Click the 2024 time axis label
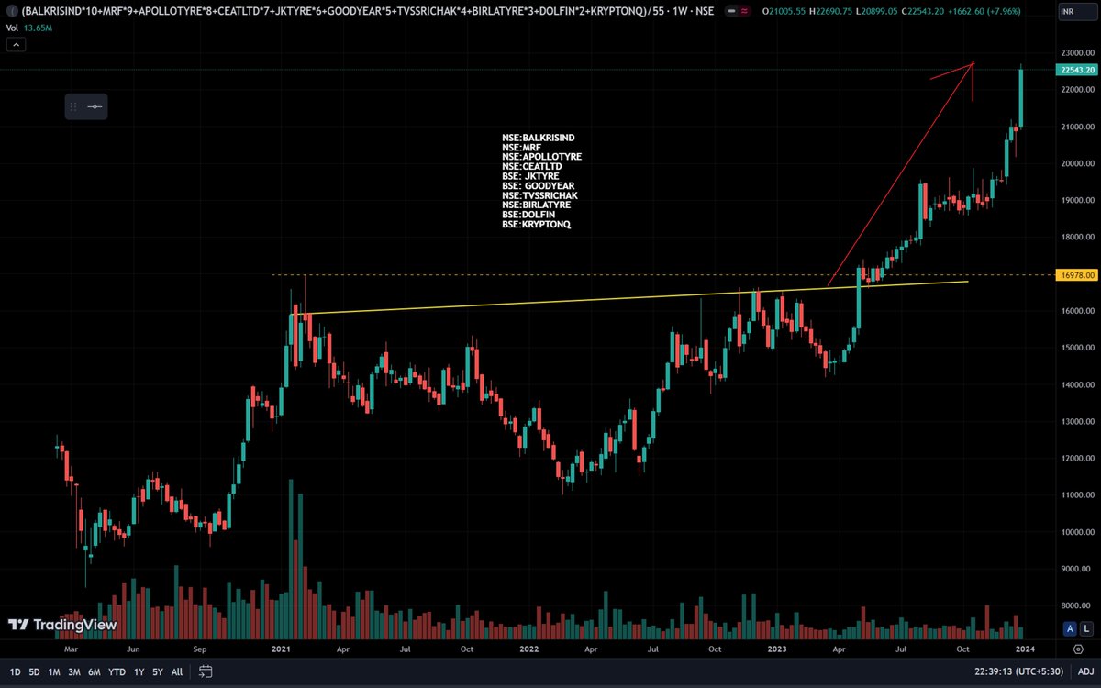Screen dimensions: 1101x688 click(1025, 649)
